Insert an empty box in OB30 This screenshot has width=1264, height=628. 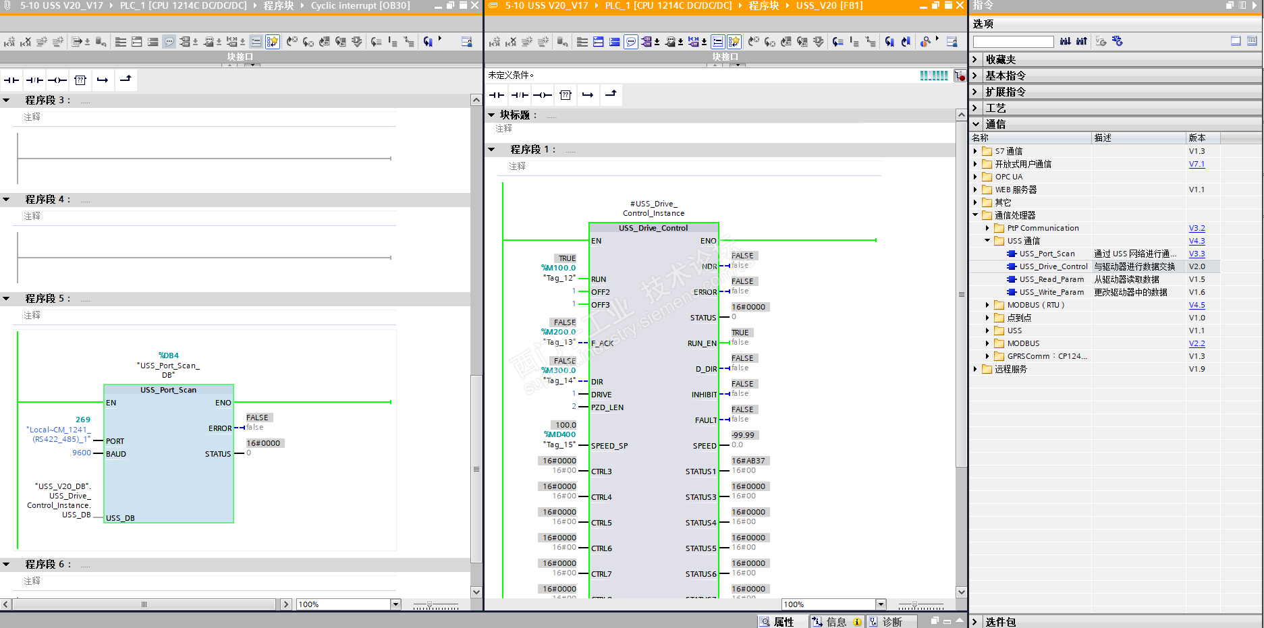click(80, 80)
